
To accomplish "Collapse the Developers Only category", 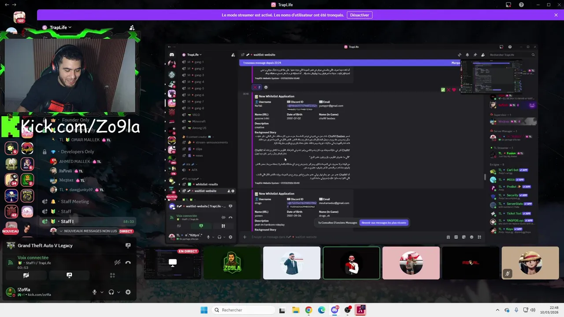I will (78, 151).
